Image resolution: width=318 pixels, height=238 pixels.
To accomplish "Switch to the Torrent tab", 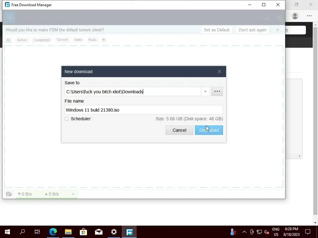I will 62,40.
